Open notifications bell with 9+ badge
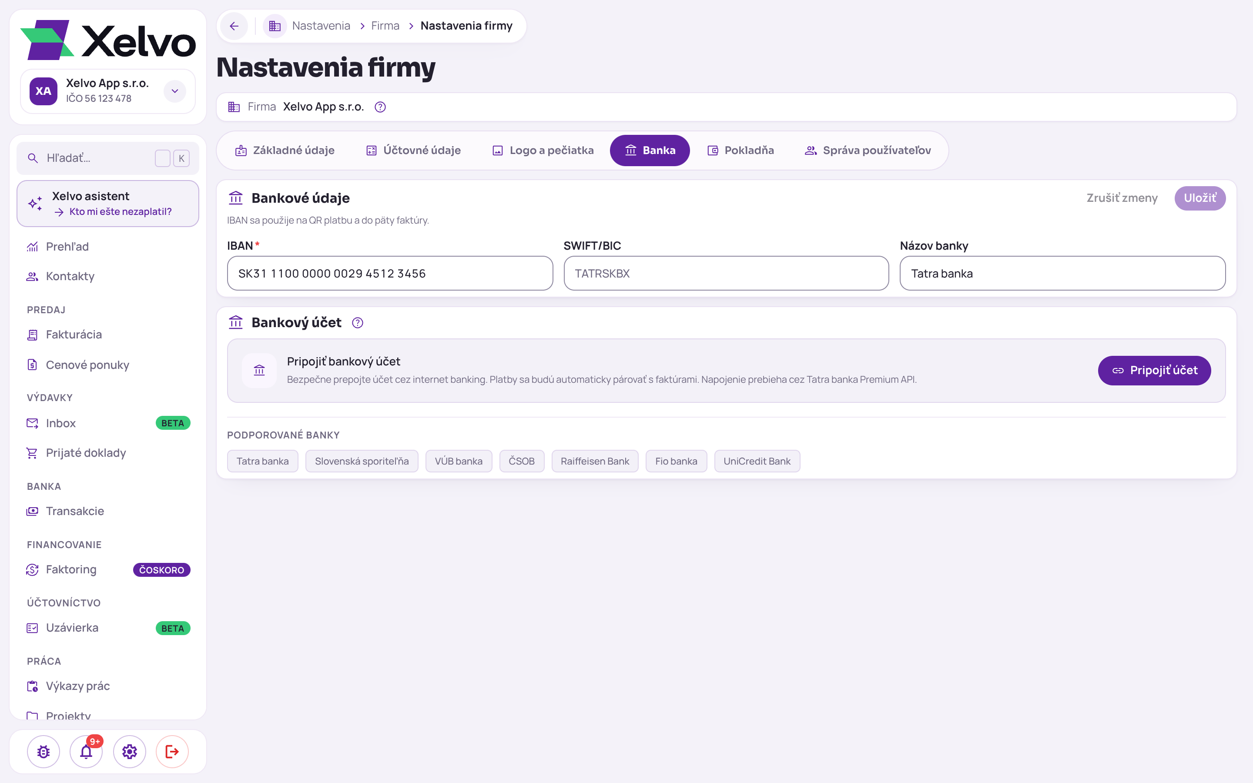1253x783 pixels. pos(87,751)
